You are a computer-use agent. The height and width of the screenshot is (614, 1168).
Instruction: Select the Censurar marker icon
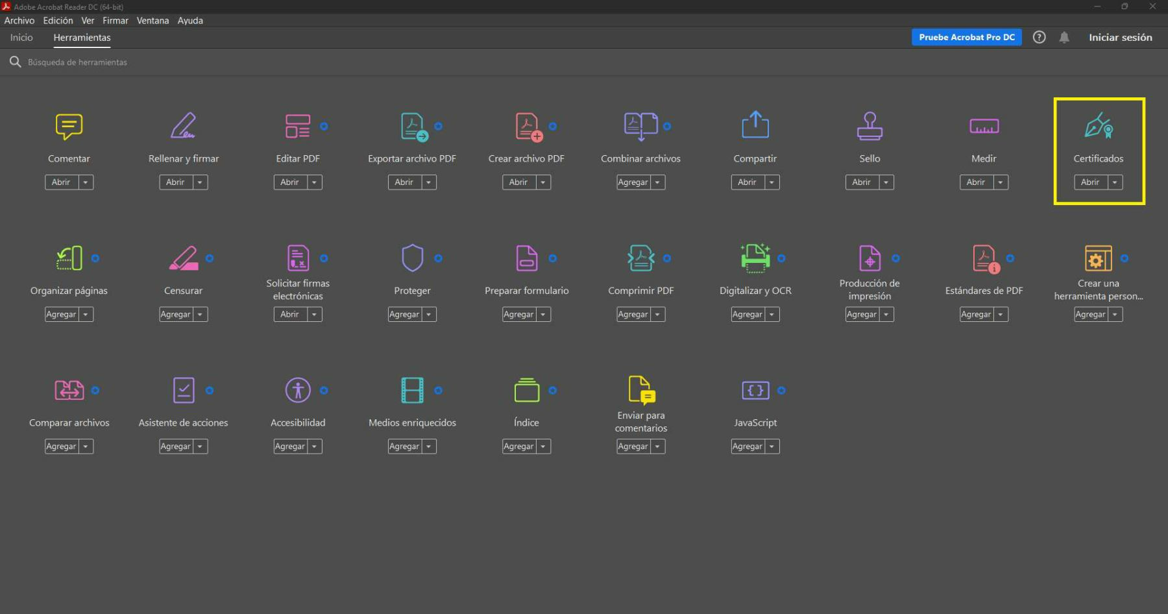pyautogui.click(x=184, y=258)
